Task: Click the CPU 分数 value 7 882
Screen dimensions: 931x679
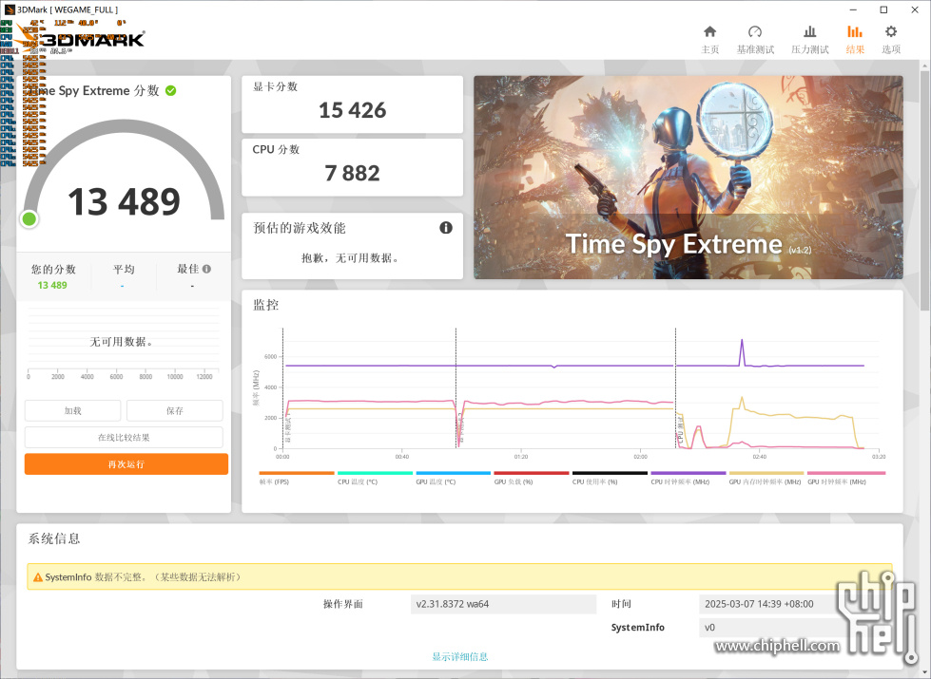Action: click(352, 173)
